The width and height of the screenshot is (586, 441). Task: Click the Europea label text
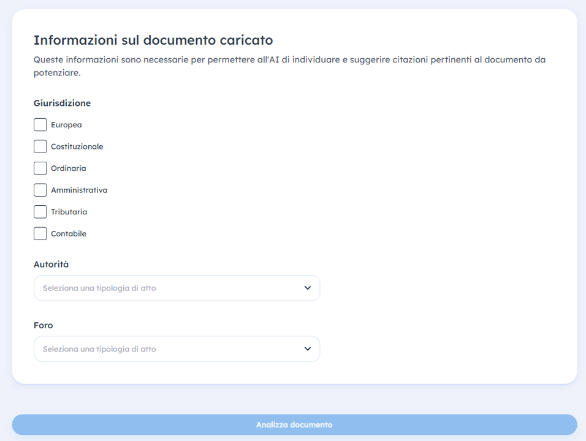pos(66,125)
